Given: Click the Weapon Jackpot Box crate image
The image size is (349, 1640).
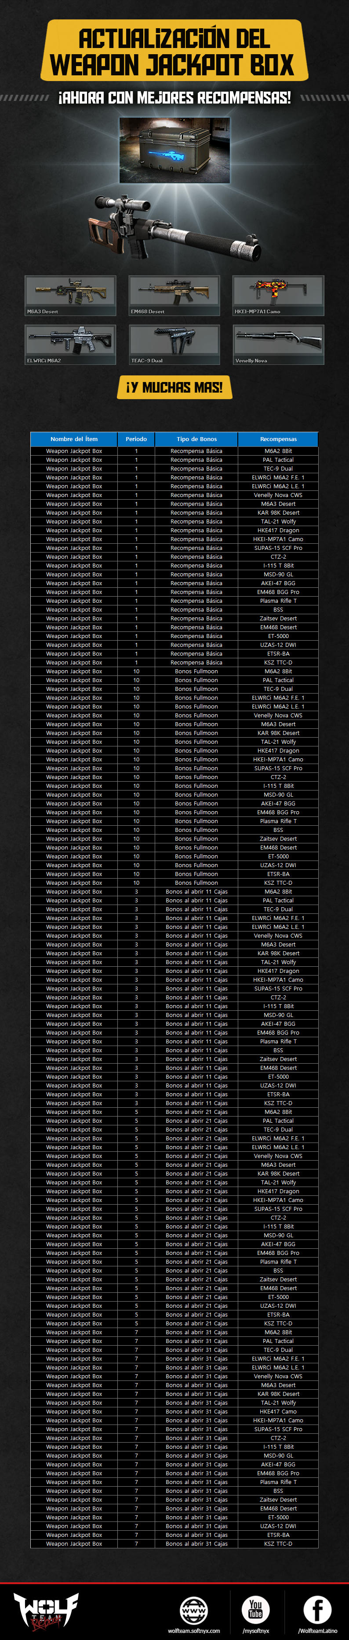Looking at the screenshot, I should (174, 150).
